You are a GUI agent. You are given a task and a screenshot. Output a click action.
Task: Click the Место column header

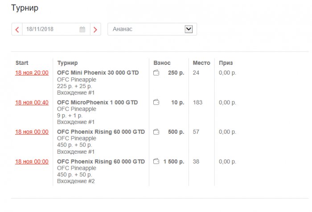pos(201,63)
